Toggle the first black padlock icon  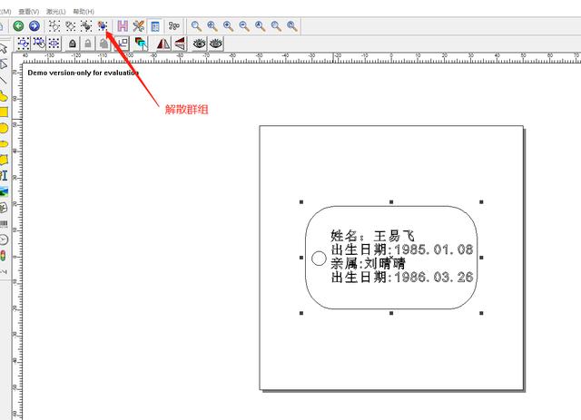click(72, 43)
